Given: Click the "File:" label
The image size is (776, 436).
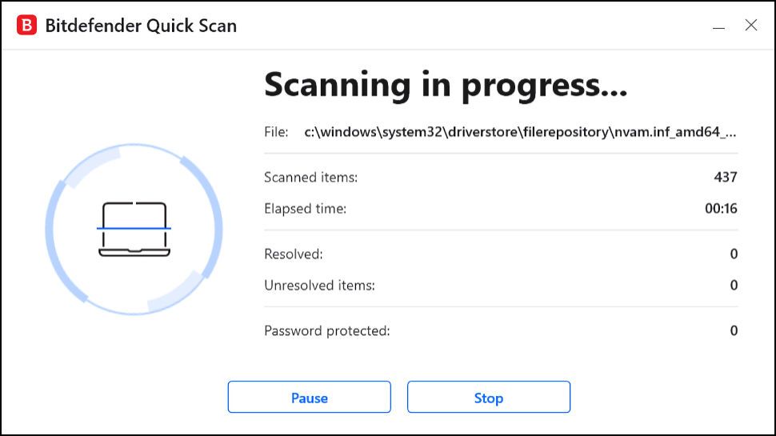Looking at the screenshot, I should click(276, 132).
